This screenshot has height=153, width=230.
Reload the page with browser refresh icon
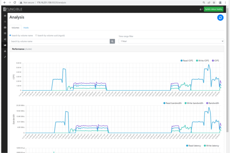[x=15, y=2]
